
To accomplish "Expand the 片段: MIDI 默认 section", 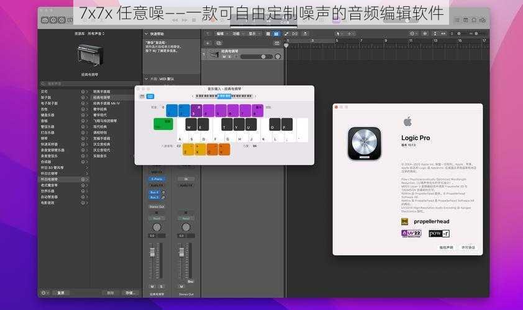I will [146, 79].
